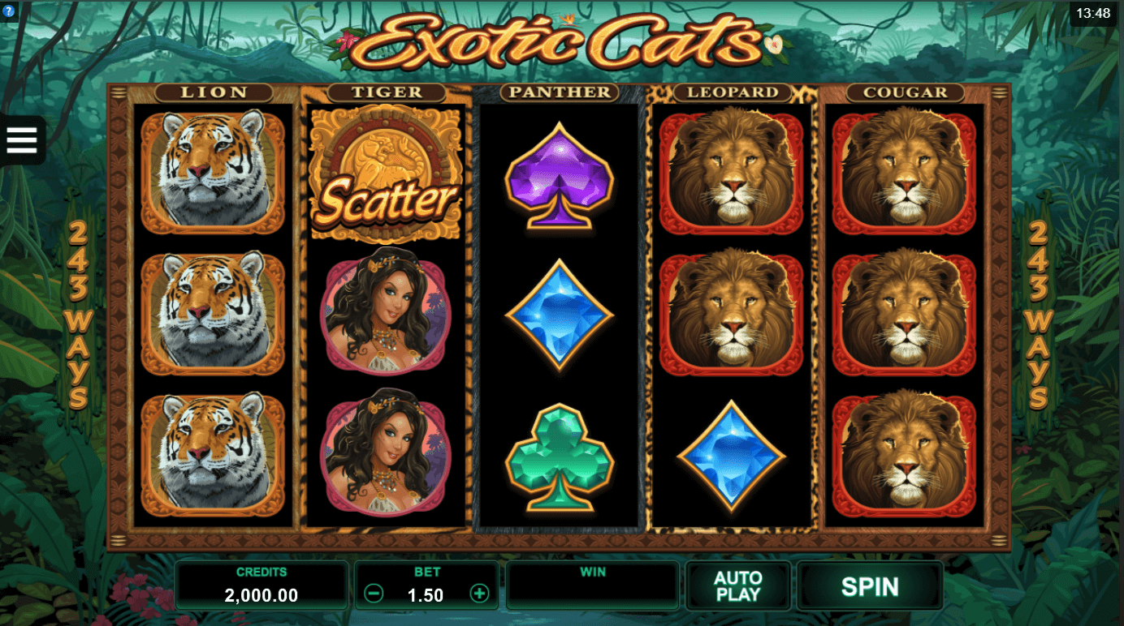
Task: Click the Scatter coin symbol
Action: pyautogui.click(x=387, y=174)
